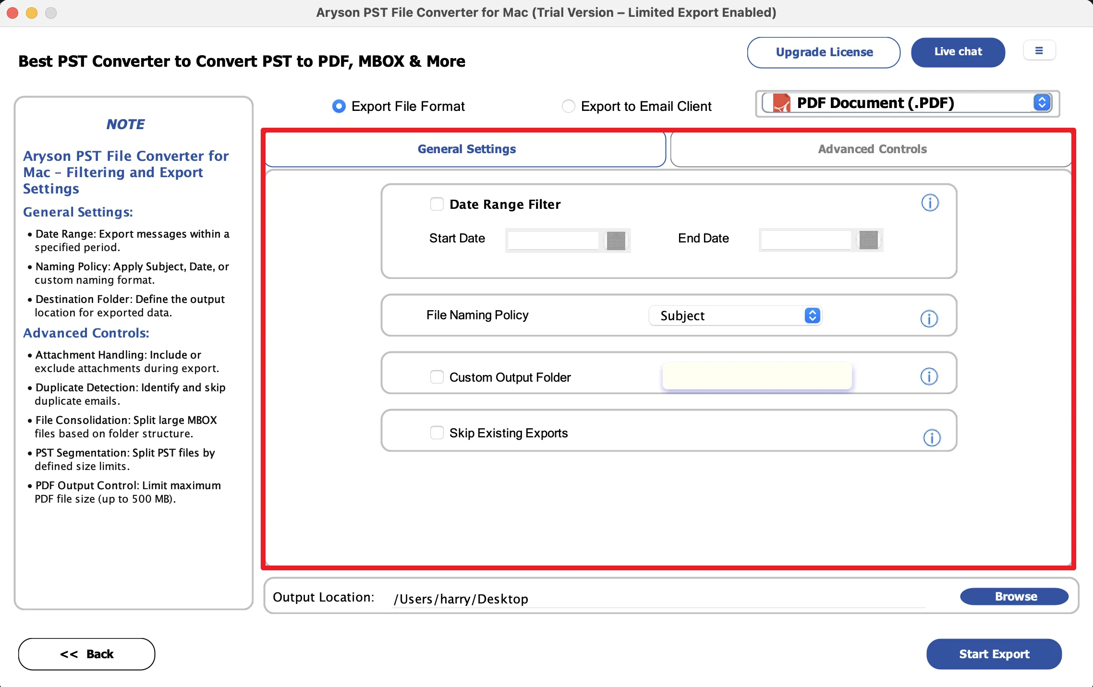Click the 'Destination Folder' note line
Image resolution: width=1093 pixels, height=687 pixels.
click(x=126, y=306)
